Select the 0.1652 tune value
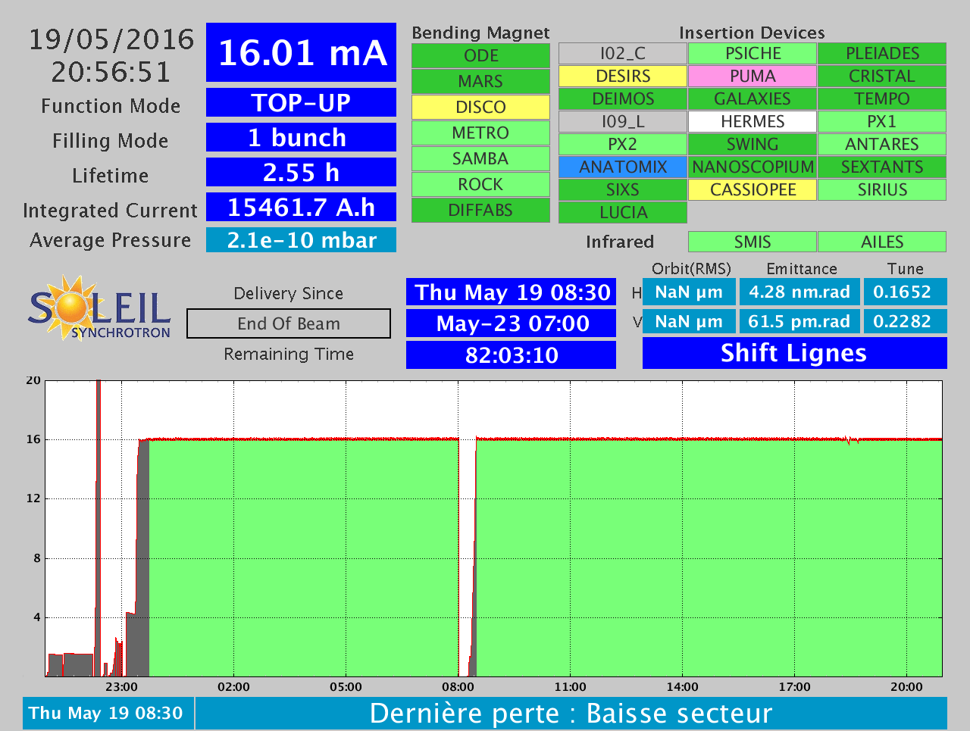 (x=905, y=292)
